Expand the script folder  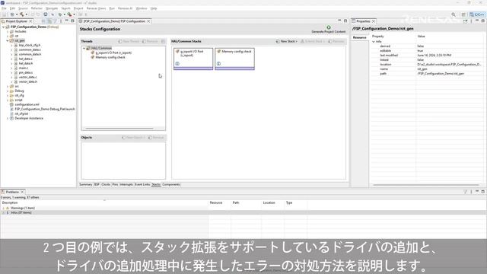[x=8, y=100]
